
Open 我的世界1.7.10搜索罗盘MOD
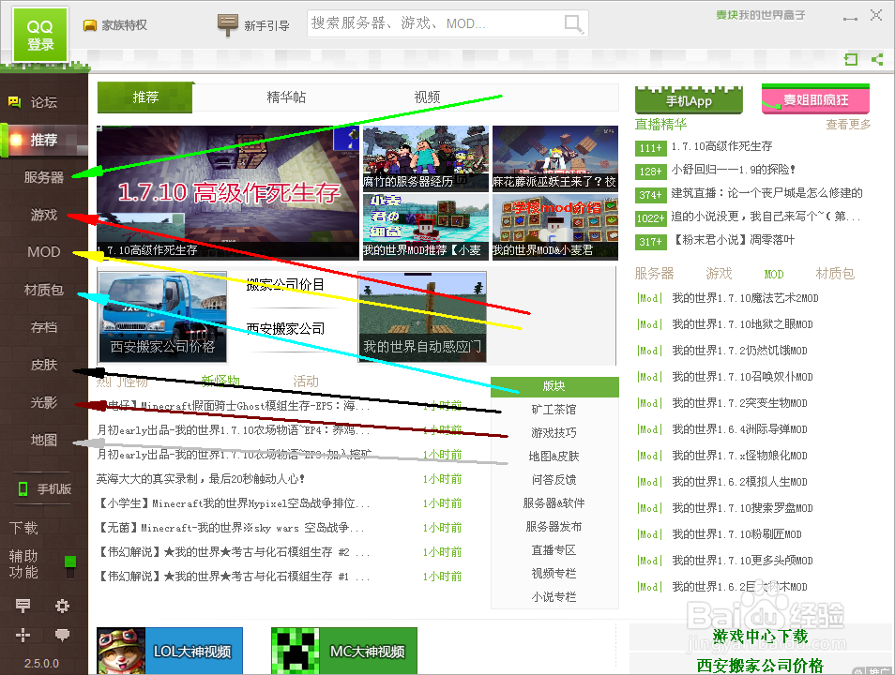click(x=742, y=508)
